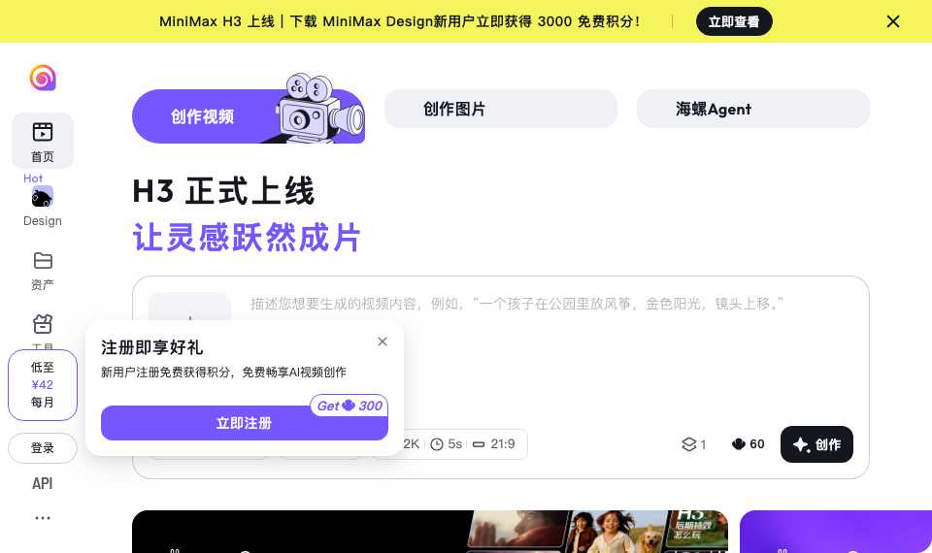The width and height of the screenshot is (932, 553).
Task: Click the 让灵感跃然成片 subtitle
Action: pos(246,238)
